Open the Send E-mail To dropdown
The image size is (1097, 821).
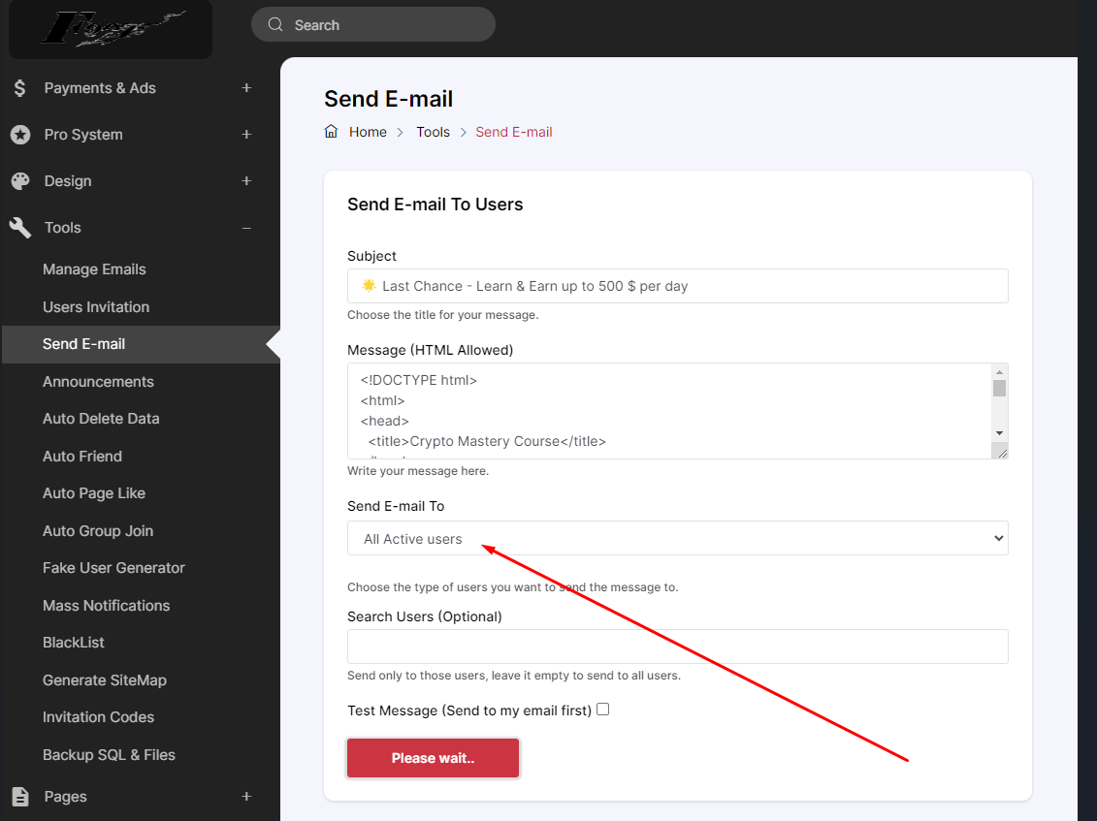(677, 539)
